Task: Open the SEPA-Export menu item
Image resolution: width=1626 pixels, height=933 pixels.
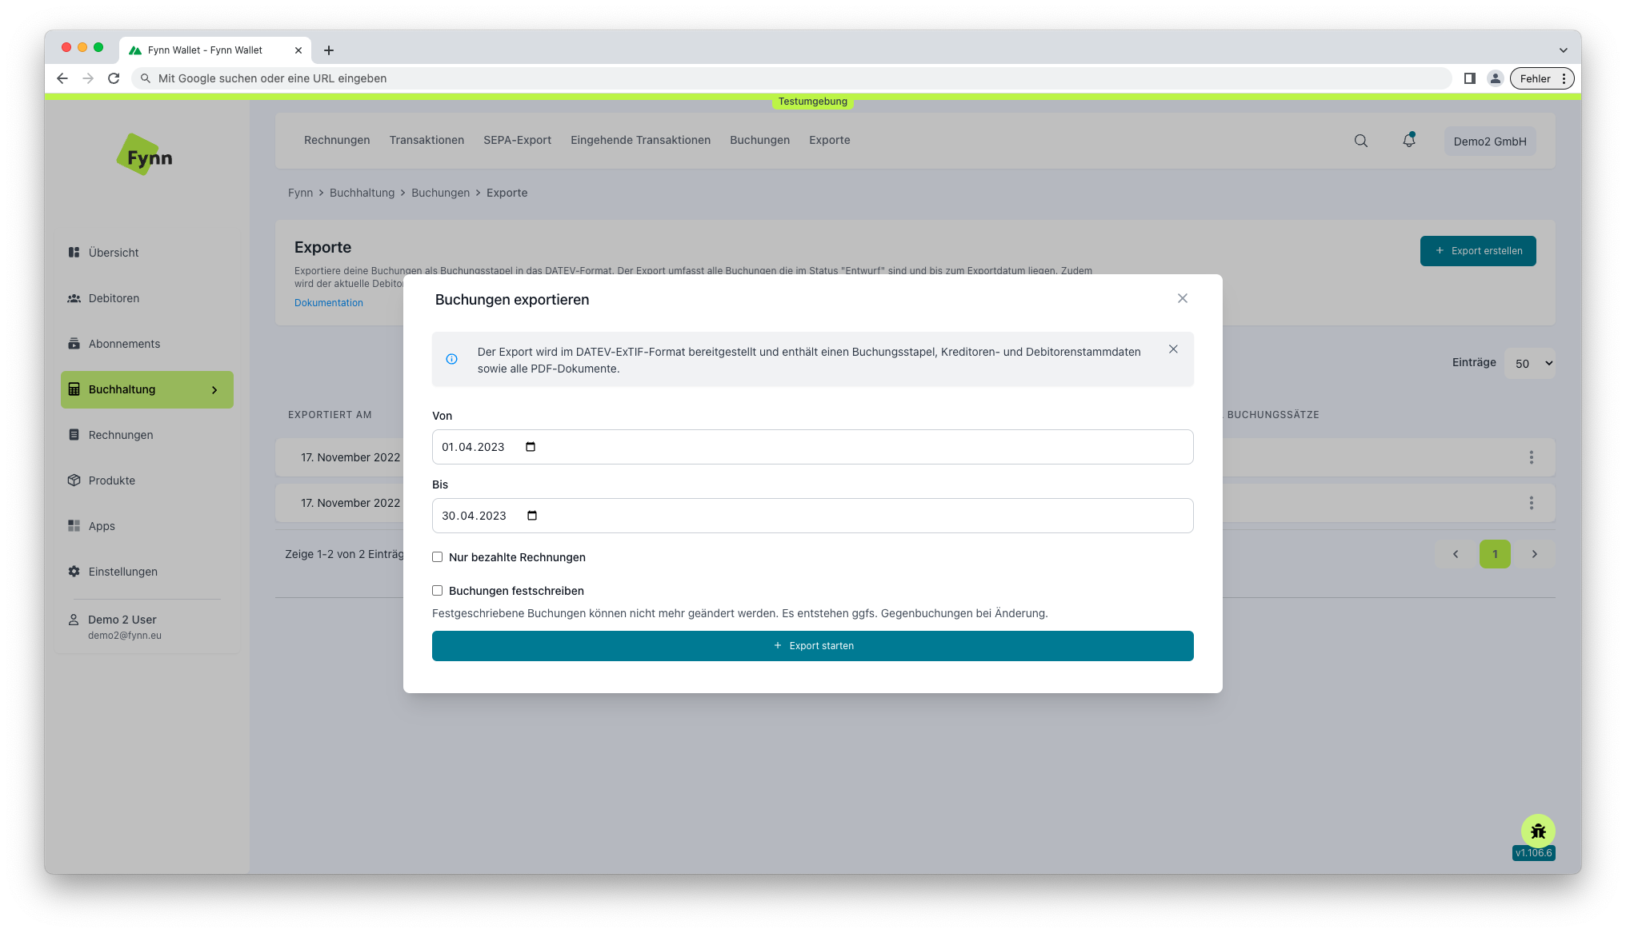Action: pos(519,139)
